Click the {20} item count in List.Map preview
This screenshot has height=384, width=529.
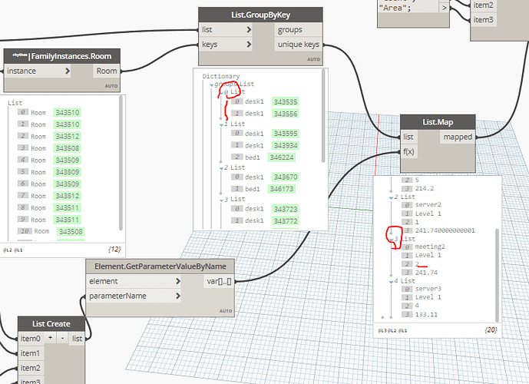[x=491, y=329]
